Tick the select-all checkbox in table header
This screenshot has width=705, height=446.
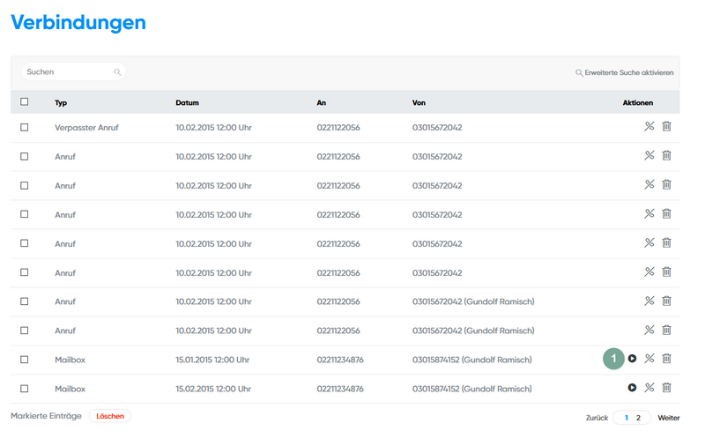25,102
